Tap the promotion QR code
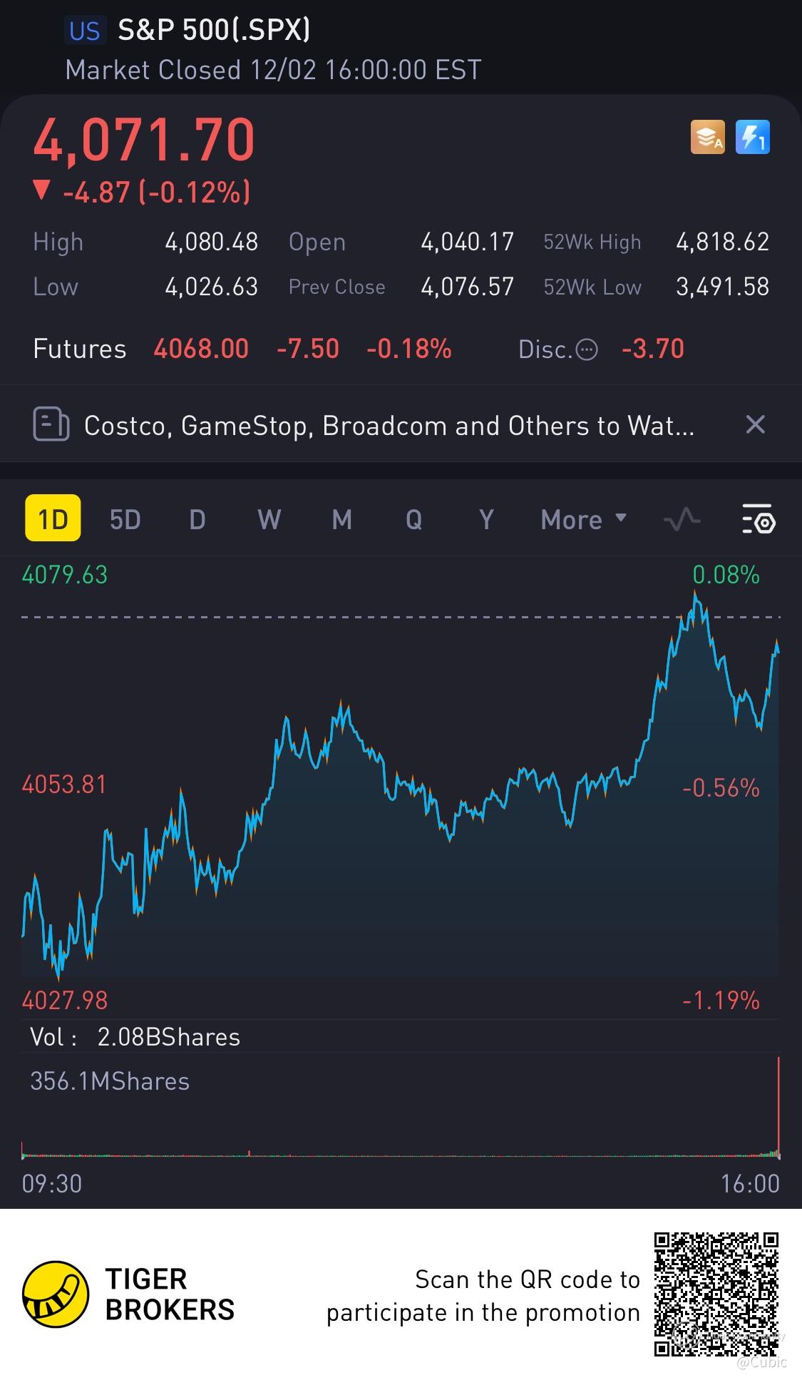 coord(716,1294)
